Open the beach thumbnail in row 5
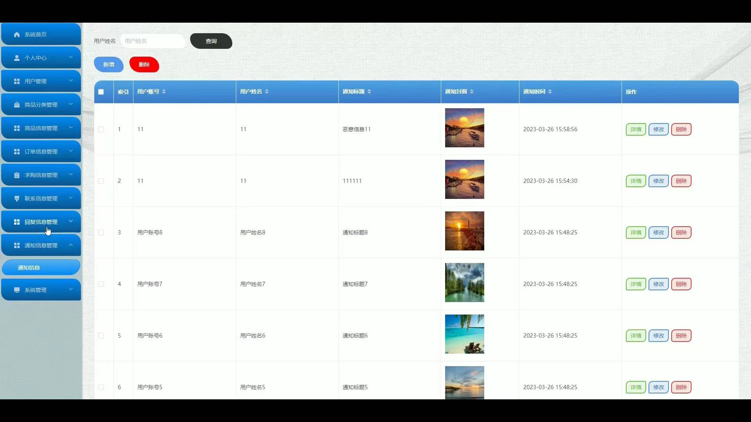 (464, 334)
